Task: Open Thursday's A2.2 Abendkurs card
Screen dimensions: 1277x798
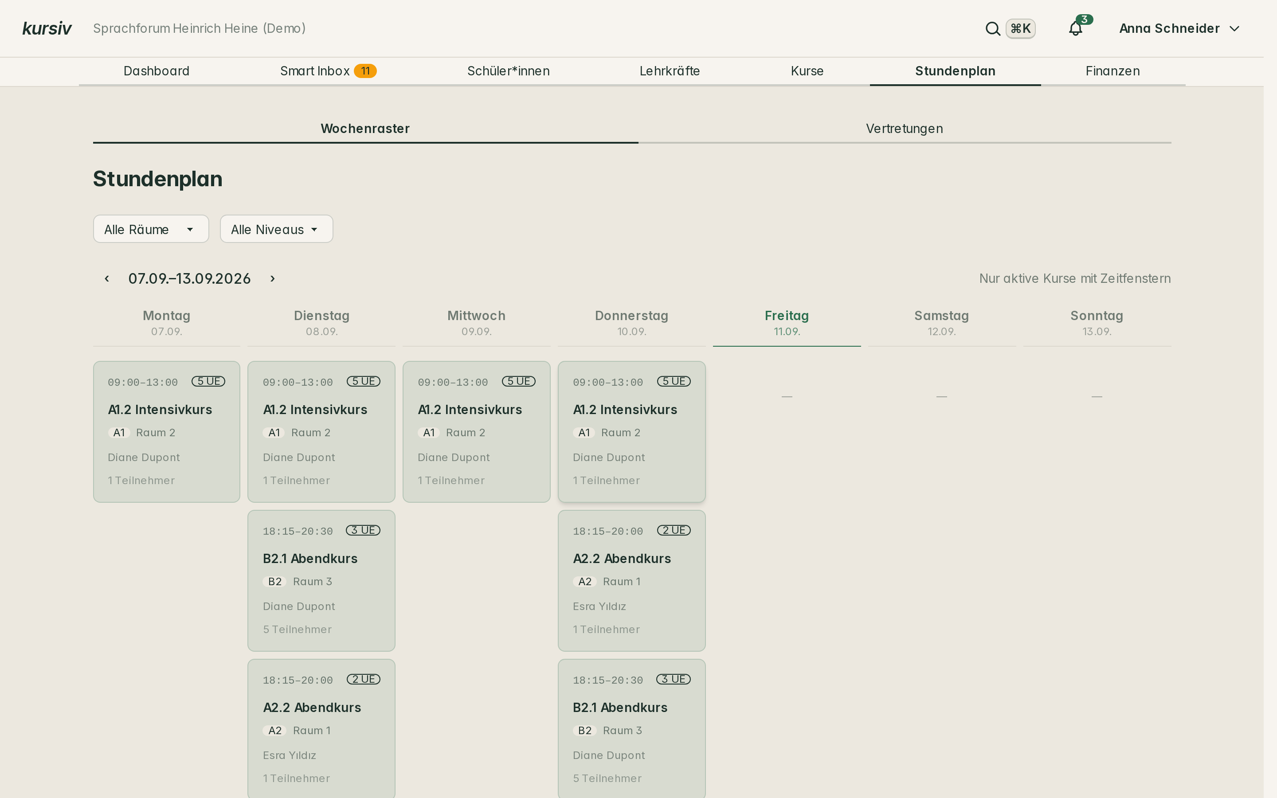Action: pos(632,581)
